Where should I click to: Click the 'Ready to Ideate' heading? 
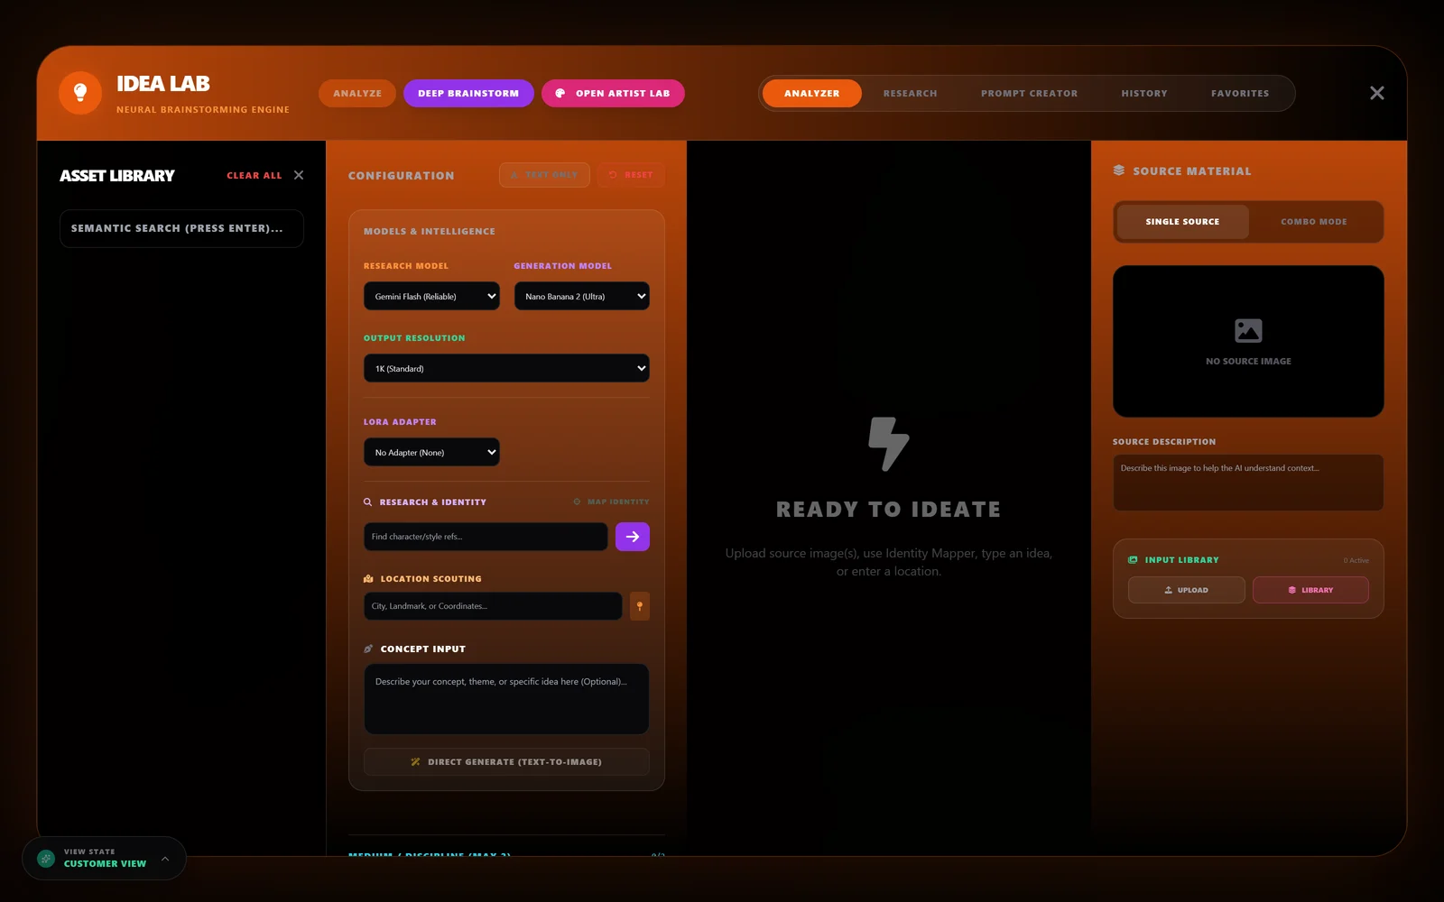[889, 510]
